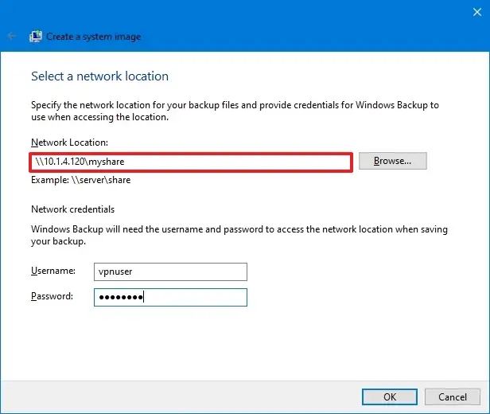The height and width of the screenshot is (414, 490).
Task: Click the system image wizard icon
Action: pyautogui.click(x=36, y=37)
